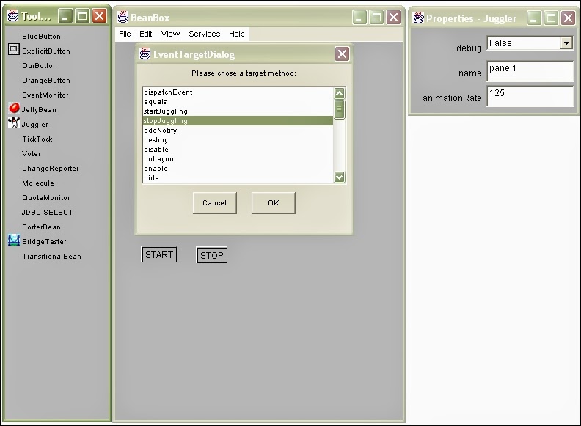Screen dimensions: 581x426
Task: Open the Services menu in BeanBox
Action: (x=204, y=34)
